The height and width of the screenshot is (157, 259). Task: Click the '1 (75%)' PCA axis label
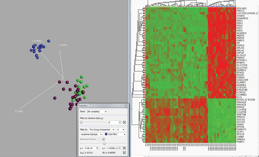click(37, 41)
